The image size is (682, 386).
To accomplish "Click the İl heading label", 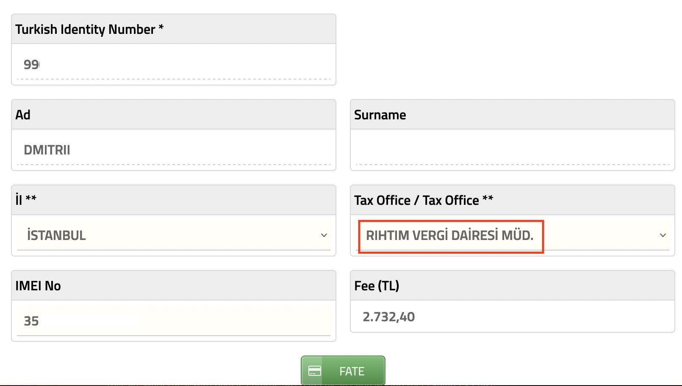I will tap(19, 200).
